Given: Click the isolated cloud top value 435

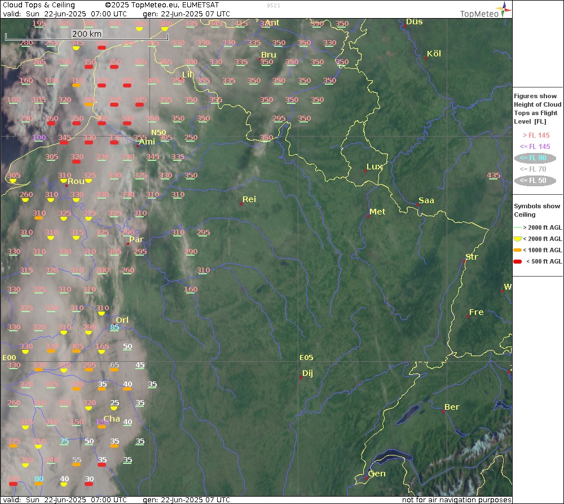Looking at the screenshot, I should click(493, 176).
